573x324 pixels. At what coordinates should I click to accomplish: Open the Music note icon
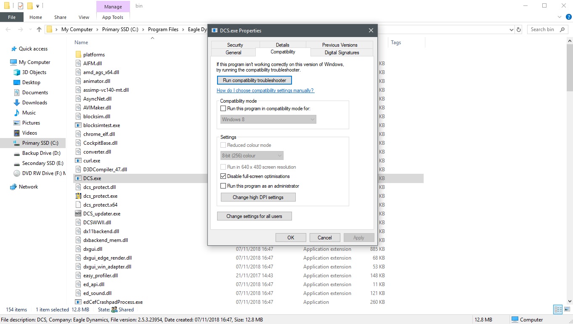tap(17, 113)
